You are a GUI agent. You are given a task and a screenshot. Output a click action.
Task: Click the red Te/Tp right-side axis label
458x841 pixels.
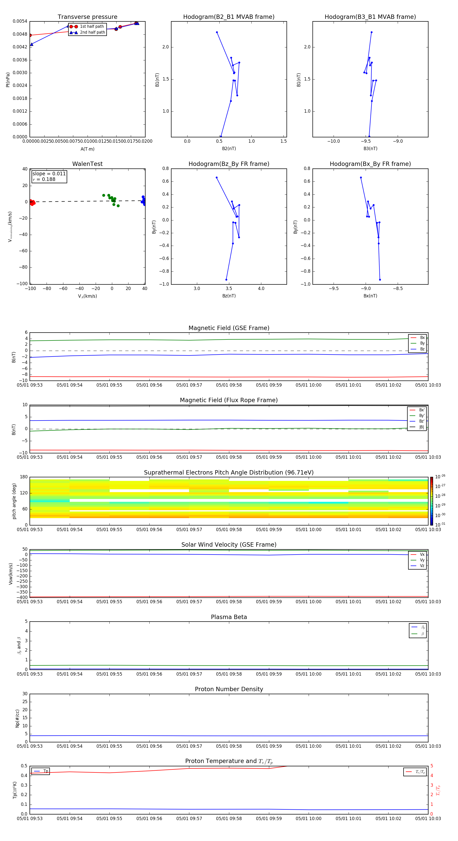pos(438,790)
